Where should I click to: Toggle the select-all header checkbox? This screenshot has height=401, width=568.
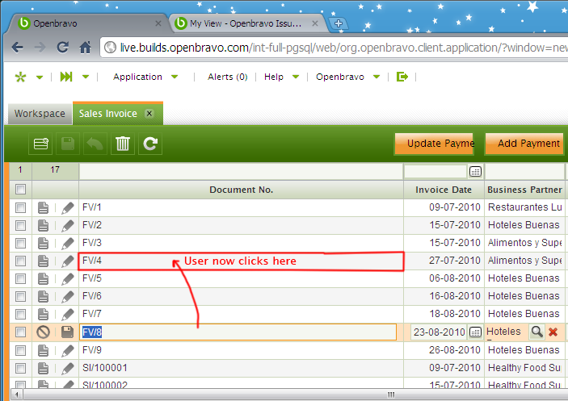[21, 189]
